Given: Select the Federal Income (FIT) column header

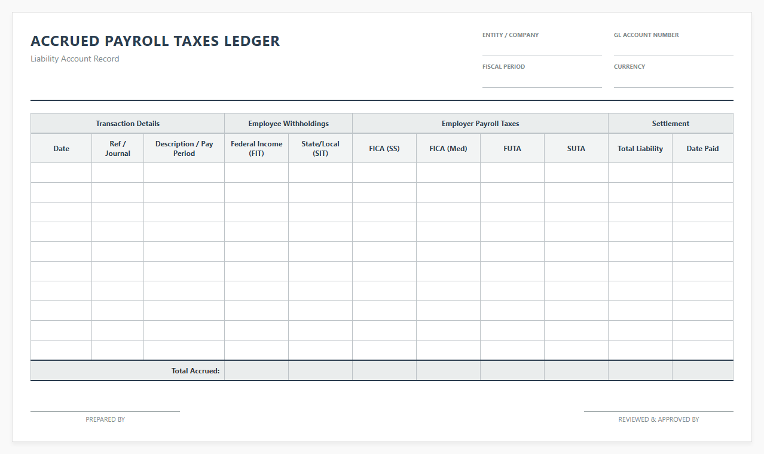Looking at the screenshot, I should (x=256, y=148).
